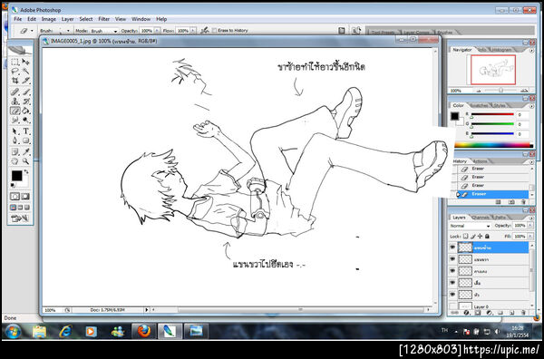Toggle the Erase to History checkbox
Screen dimensions: 544x359
(x=214, y=31)
